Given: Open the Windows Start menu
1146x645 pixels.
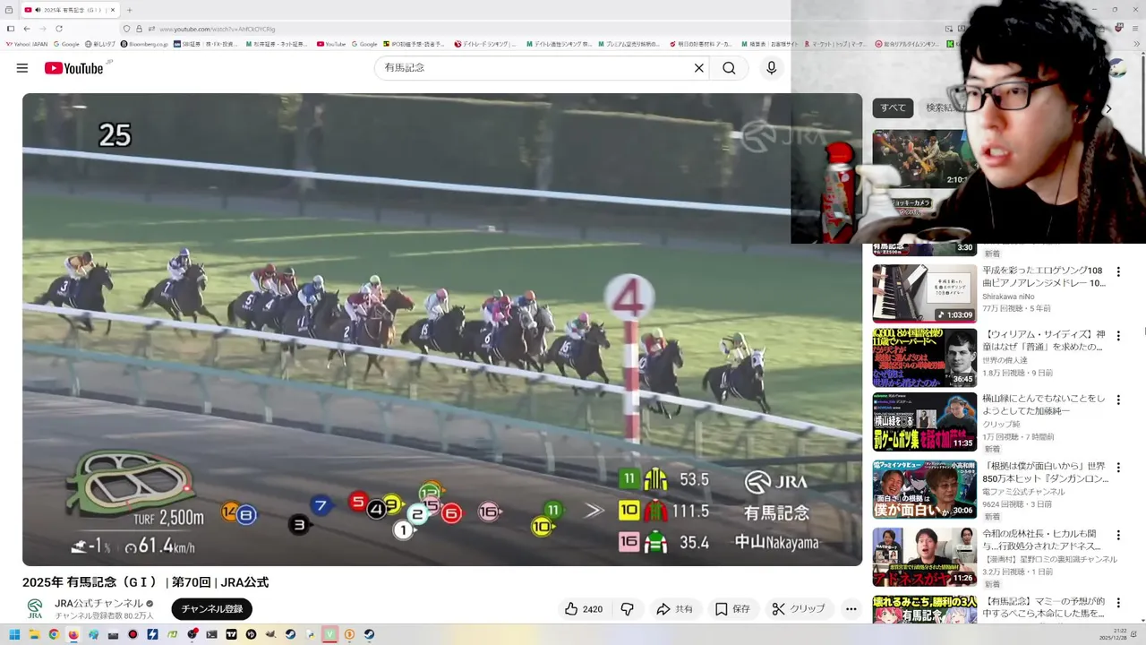Looking at the screenshot, I should pyautogui.click(x=14, y=634).
